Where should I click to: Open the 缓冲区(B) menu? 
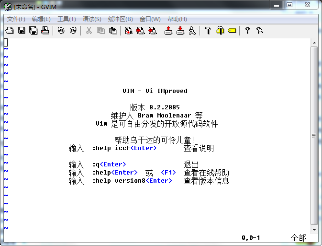pos(121,19)
